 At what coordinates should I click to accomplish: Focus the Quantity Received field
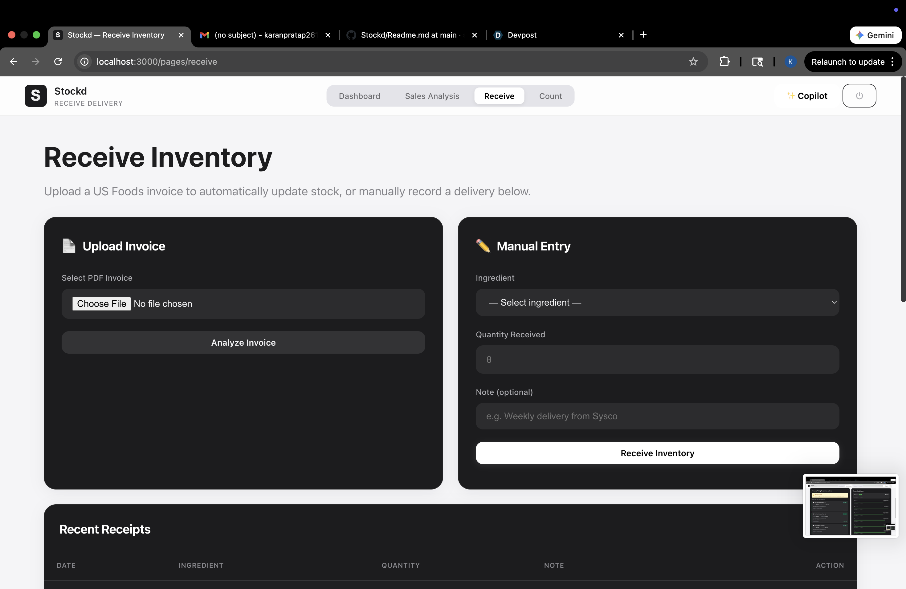click(x=657, y=359)
